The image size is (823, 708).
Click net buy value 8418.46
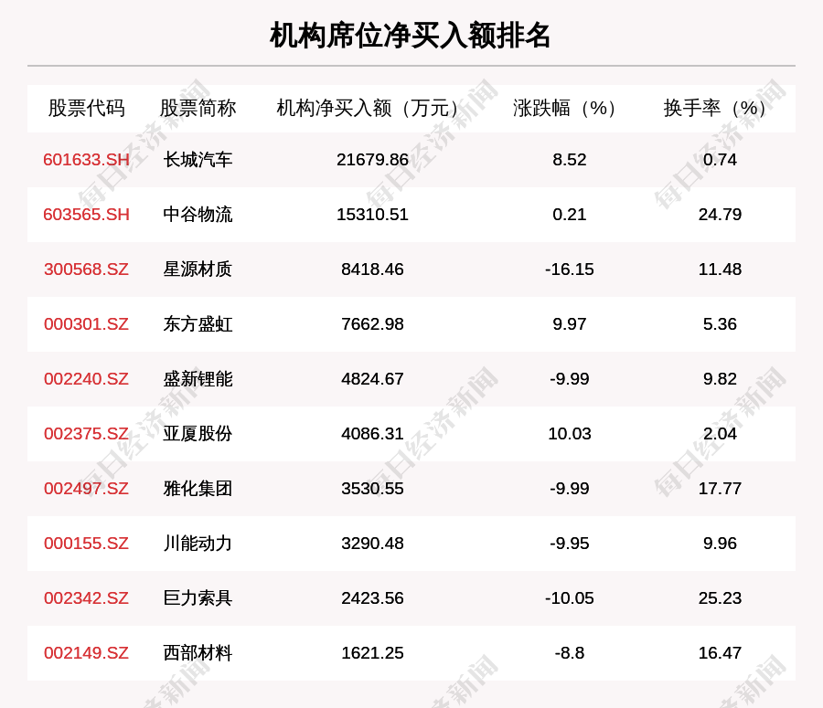tap(372, 269)
